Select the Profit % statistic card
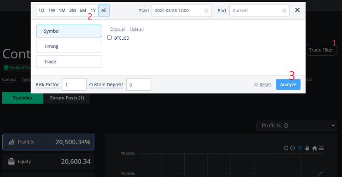 48,142
